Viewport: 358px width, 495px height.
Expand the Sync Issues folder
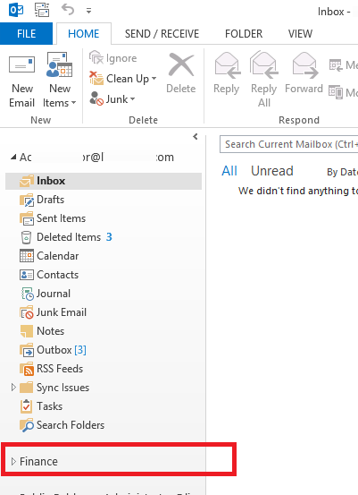[13, 387]
